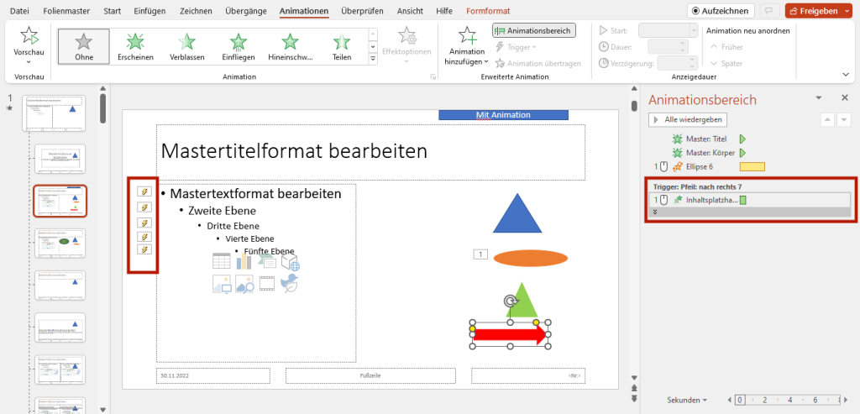
Task: Open the Formformat tab
Action: coord(489,11)
